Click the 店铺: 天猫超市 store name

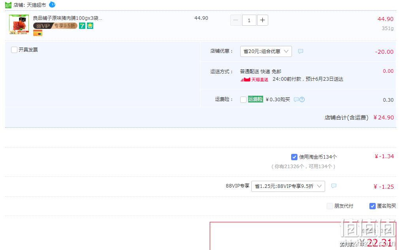[30, 5]
